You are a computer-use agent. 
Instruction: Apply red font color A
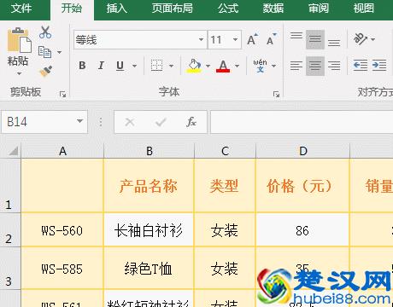pyautogui.click(x=223, y=66)
